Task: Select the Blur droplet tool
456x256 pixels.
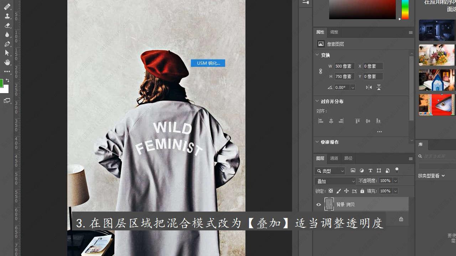Action: 7,34
